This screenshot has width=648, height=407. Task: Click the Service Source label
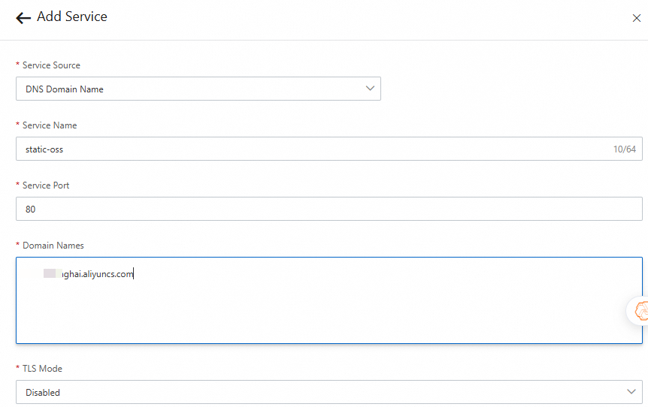(51, 65)
